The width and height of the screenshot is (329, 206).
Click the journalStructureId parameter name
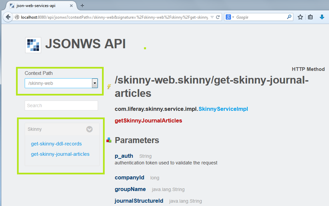click(139, 201)
